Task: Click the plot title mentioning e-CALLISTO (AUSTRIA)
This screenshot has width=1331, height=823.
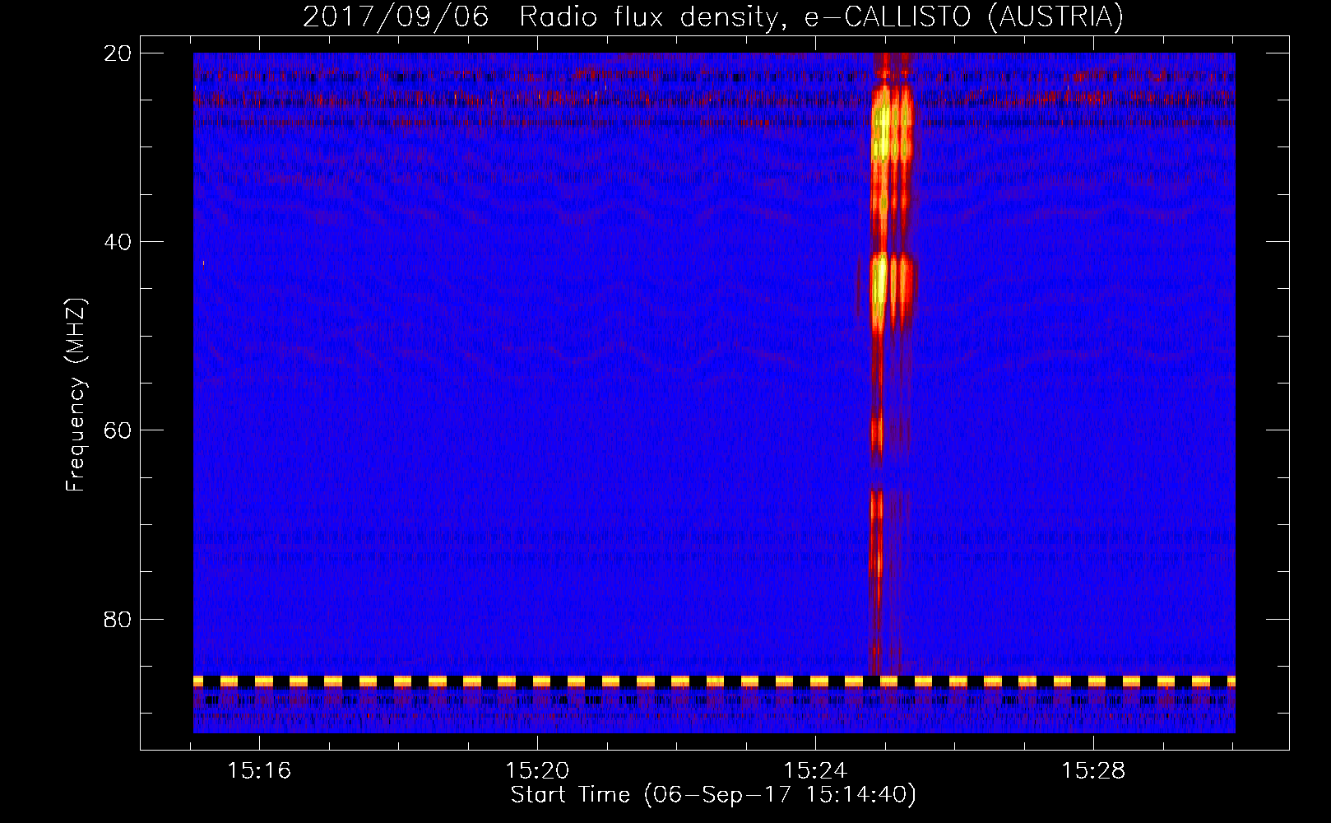Action: [712, 16]
